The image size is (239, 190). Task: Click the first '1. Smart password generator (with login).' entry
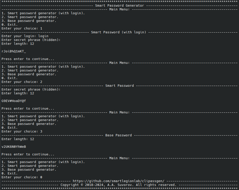click(x=43, y=13)
